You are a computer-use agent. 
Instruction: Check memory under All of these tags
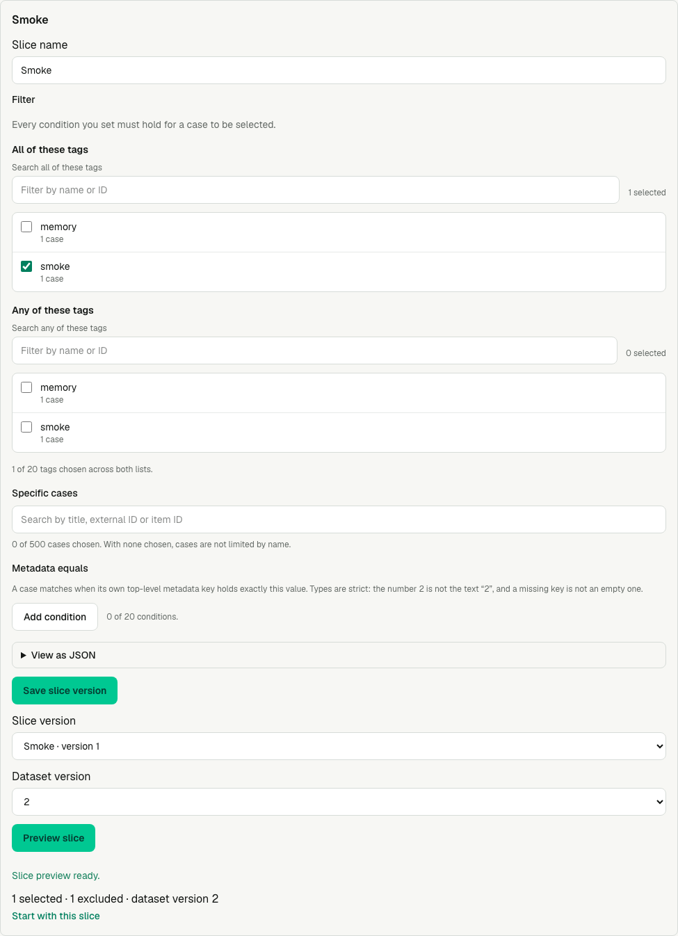[26, 227]
